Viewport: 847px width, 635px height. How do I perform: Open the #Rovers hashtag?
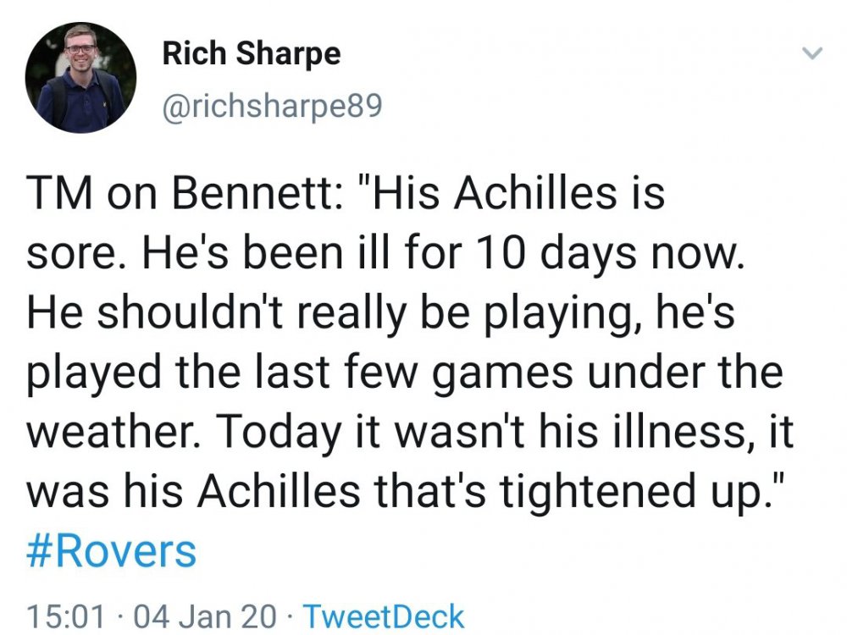point(112,550)
